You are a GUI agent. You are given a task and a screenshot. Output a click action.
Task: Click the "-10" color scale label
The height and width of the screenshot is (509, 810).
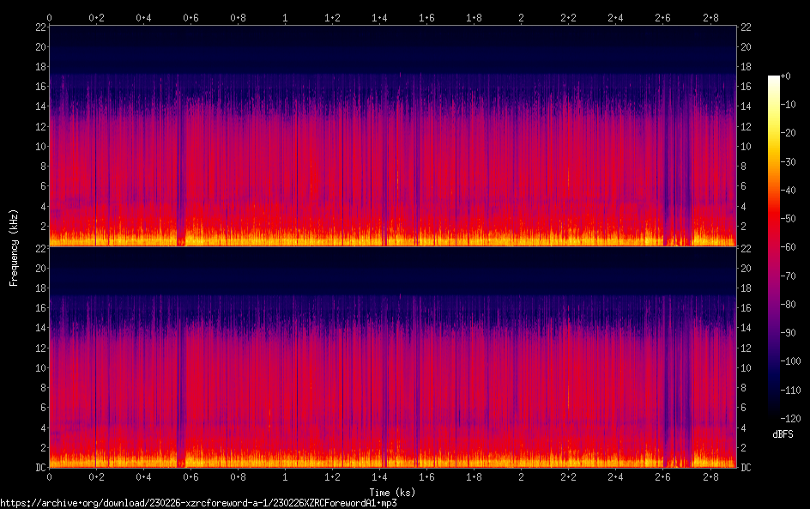click(x=788, y=105)
